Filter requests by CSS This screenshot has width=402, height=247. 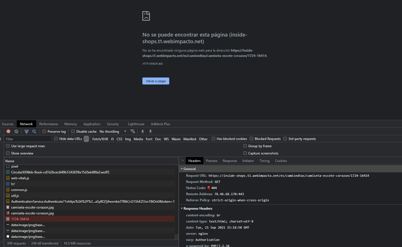click(119, 139)
